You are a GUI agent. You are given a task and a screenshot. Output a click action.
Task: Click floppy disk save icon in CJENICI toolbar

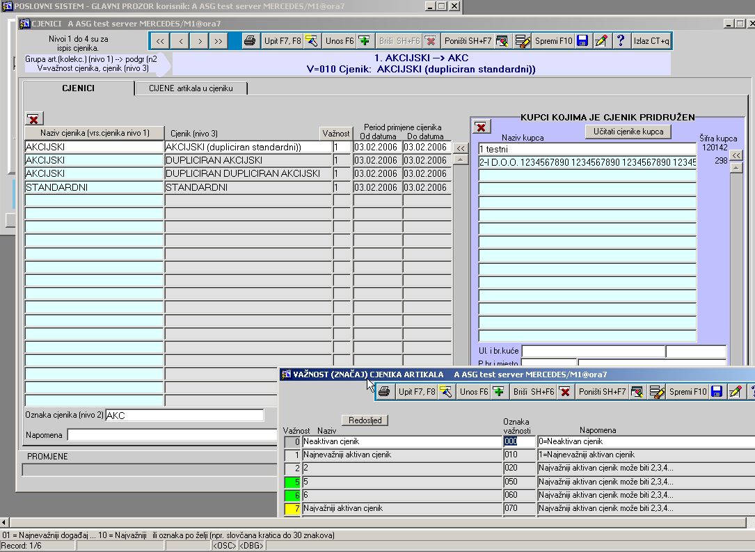(582, 41)
